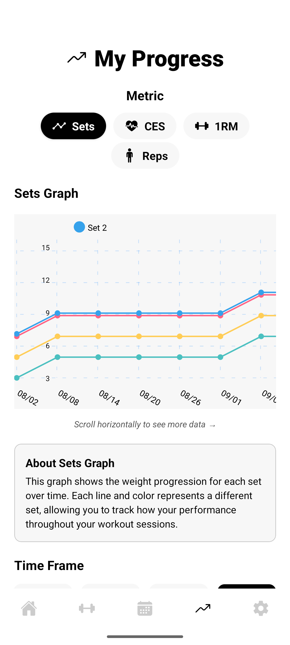Tap the Set 2 legend label

(x=97, y=228)
